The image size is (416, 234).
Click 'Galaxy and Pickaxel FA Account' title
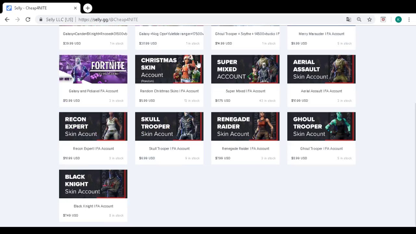tap(93, 91)
